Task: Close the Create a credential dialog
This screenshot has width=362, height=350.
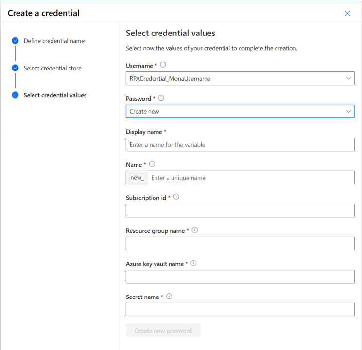Action: (x=347, y=13)
